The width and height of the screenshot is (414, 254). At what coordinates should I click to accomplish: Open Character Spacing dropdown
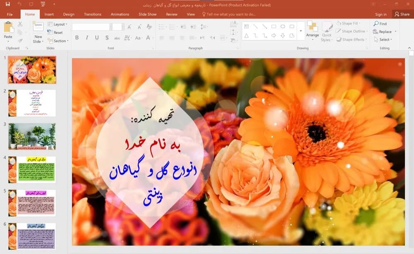click(x=128, y=38)
